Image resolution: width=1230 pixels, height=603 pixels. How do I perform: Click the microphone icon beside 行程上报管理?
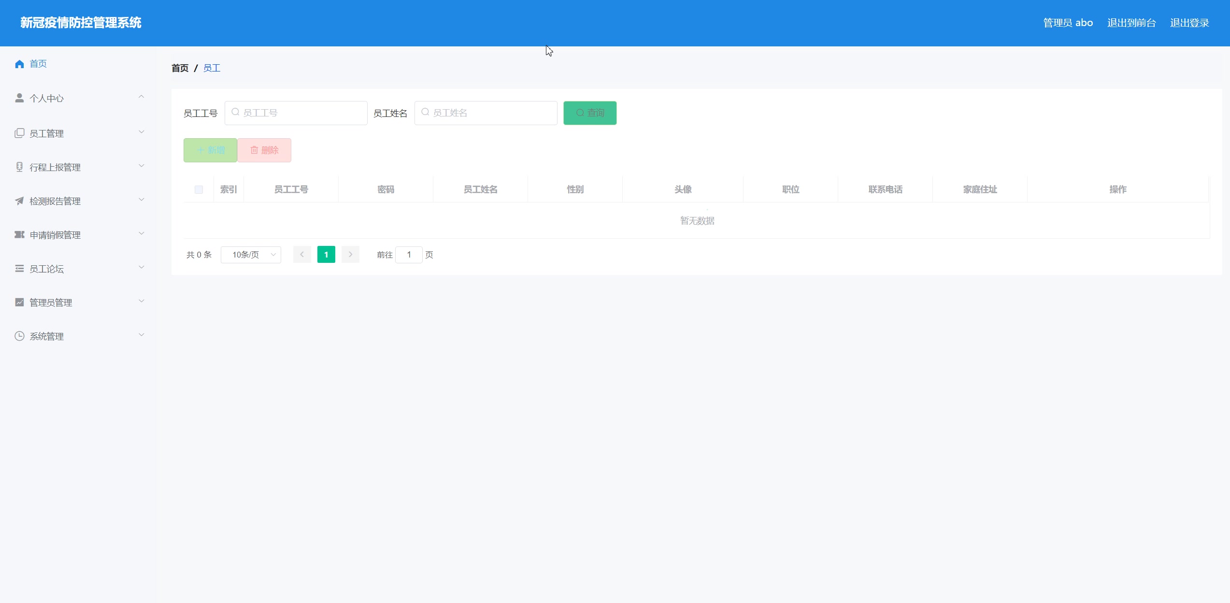pyautogui.click(x=19, y=167)
